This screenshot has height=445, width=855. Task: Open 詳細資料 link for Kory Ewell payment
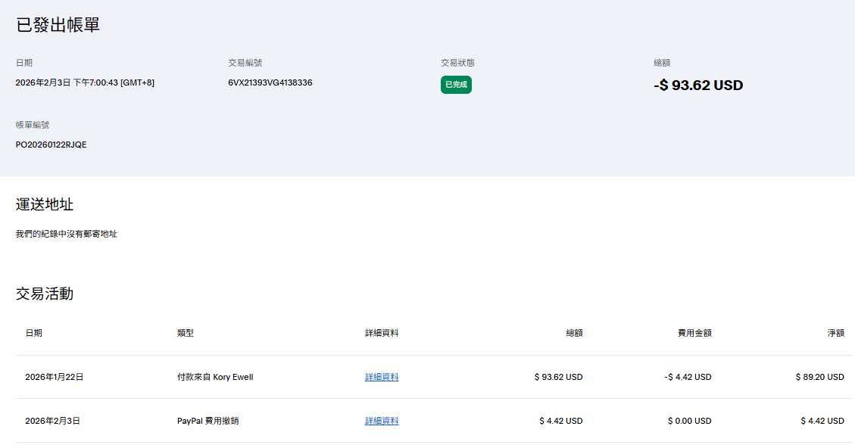(x=381, y=377)
